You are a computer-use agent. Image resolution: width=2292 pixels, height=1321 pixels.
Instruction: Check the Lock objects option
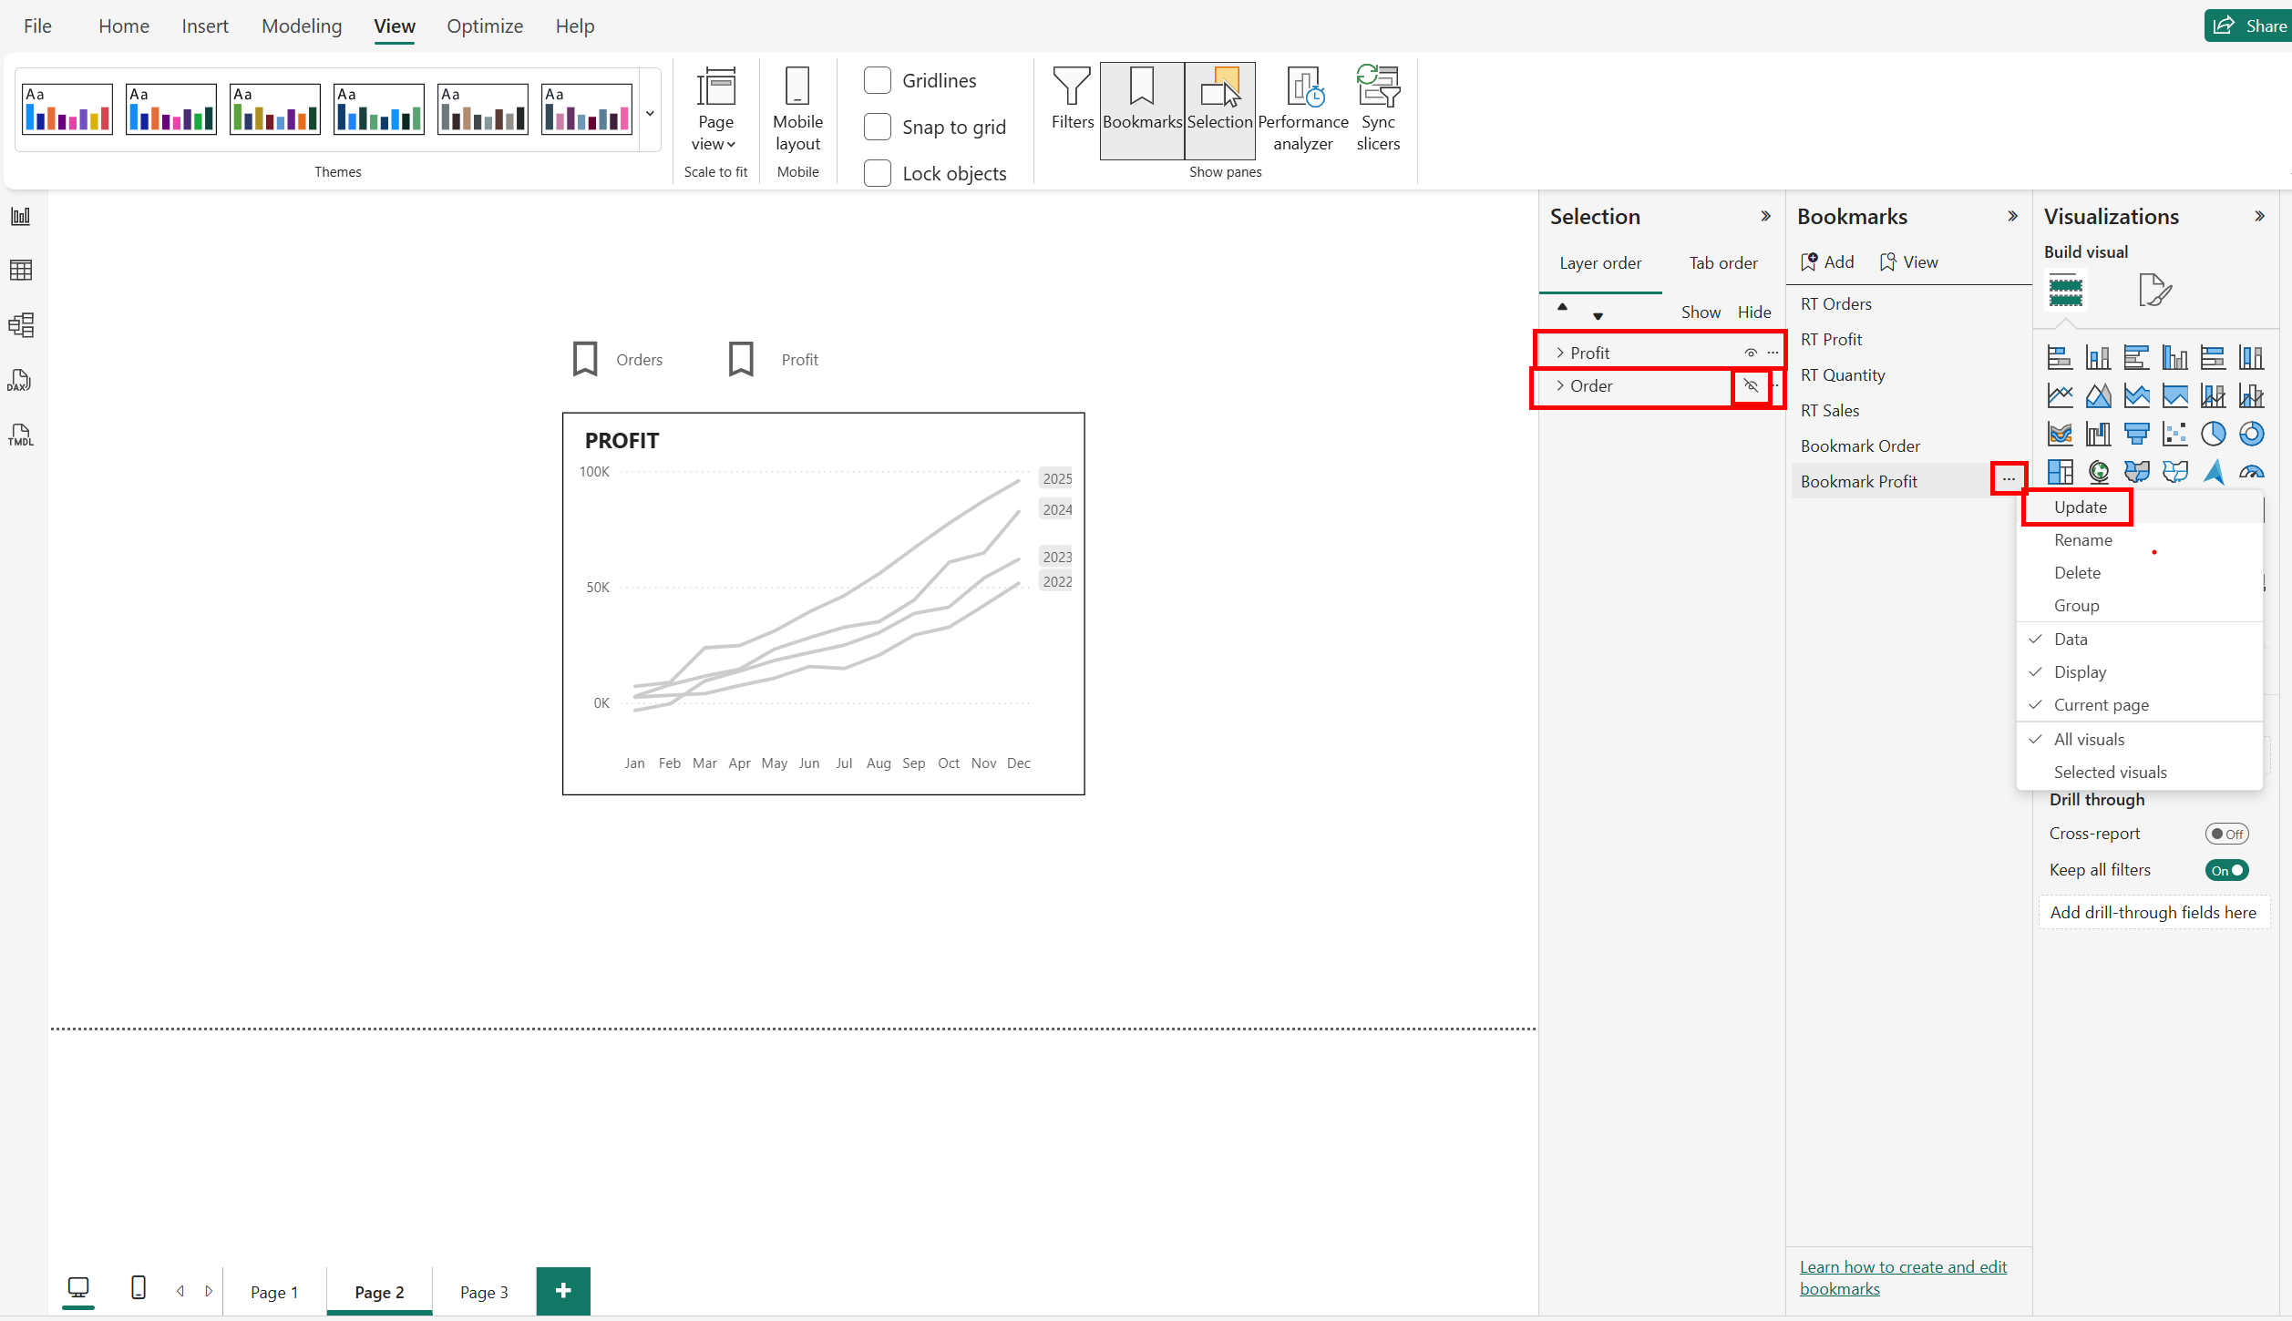[x=878, y=173]
